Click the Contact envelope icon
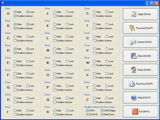 point(132,42)
